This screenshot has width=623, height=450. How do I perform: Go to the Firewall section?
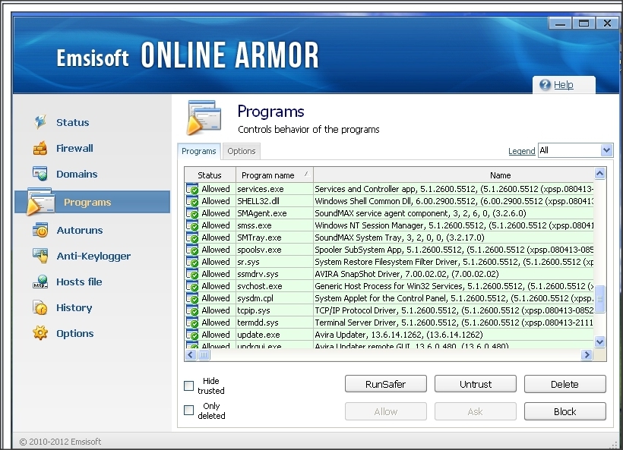point(74,148)
